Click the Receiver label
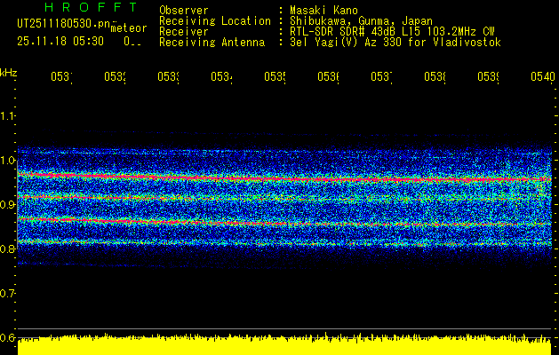The height and width of the screenshot is (355, 559). click(184, 32)
